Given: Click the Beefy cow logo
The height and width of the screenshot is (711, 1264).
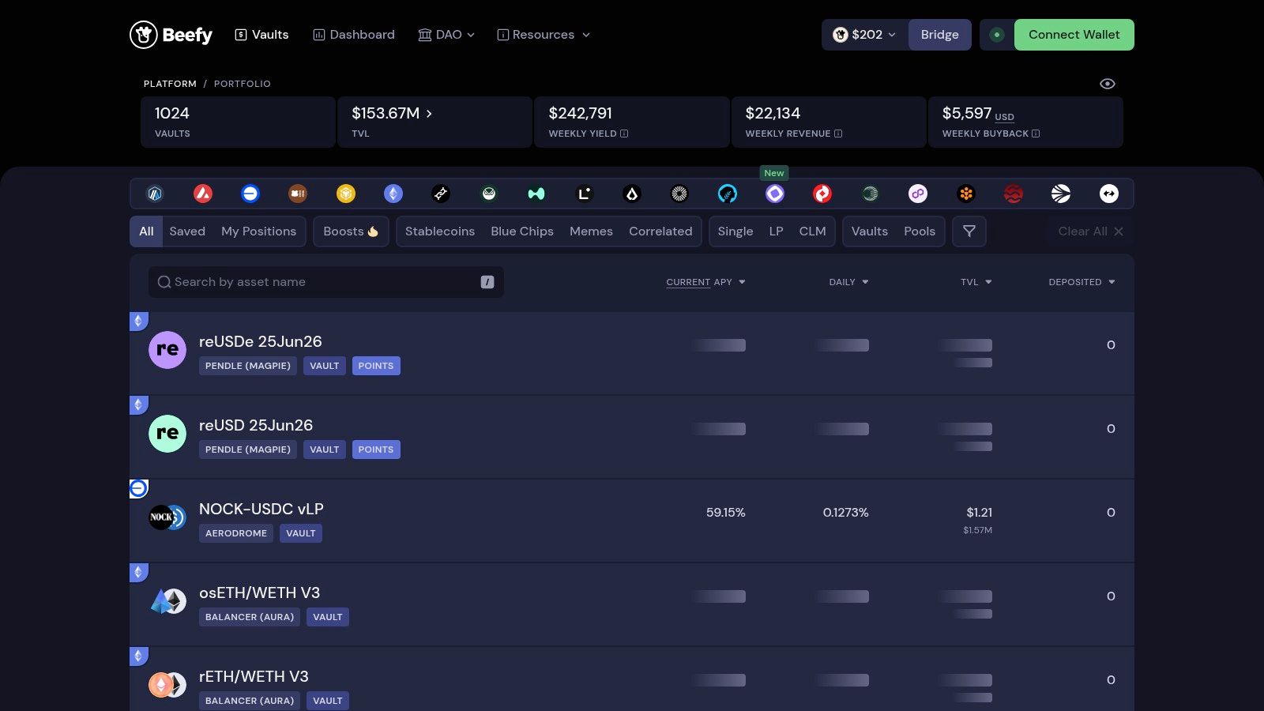Looking at the screenshot, I should (x=144, y=35).
